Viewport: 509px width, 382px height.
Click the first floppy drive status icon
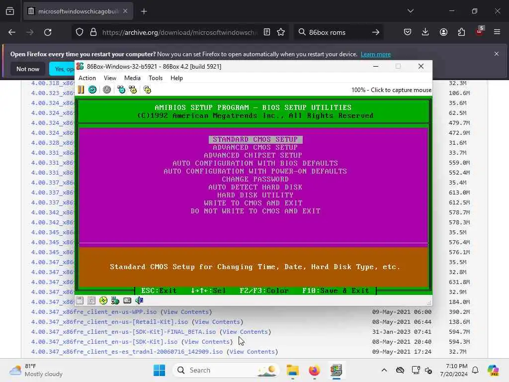coord(80,300)
